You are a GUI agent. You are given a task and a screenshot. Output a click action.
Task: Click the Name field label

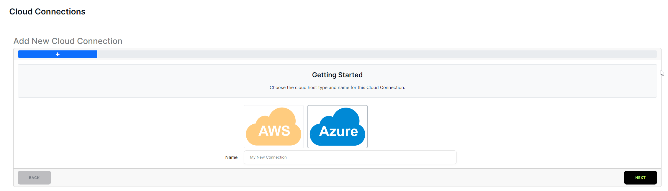click(x=231, y=157)
